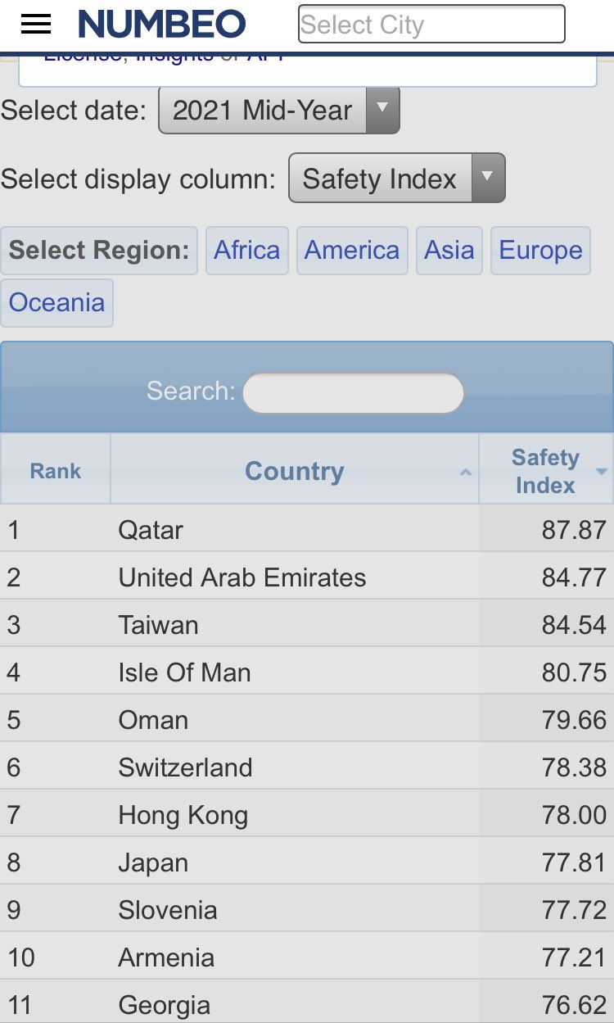614x1023 pixels.
Task: Click the date dropdown arrow icon
Action: coord(382,111)
